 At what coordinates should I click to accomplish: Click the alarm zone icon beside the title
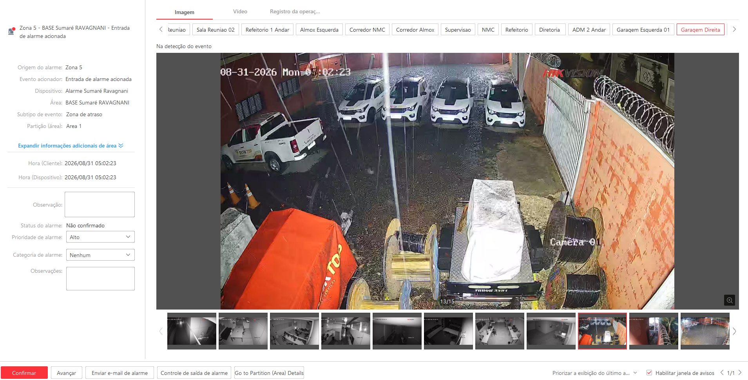pyautogui.click(x=11, y=31)
